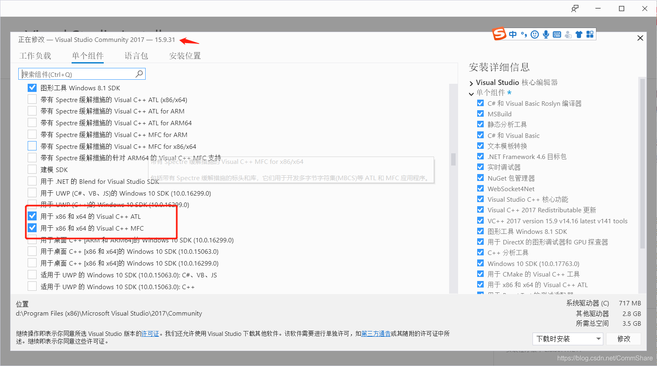Uncheck 用于 CMake 的 Visual C++ 工具
Screen dimensions: 657x366
click(x=480, y=274)
